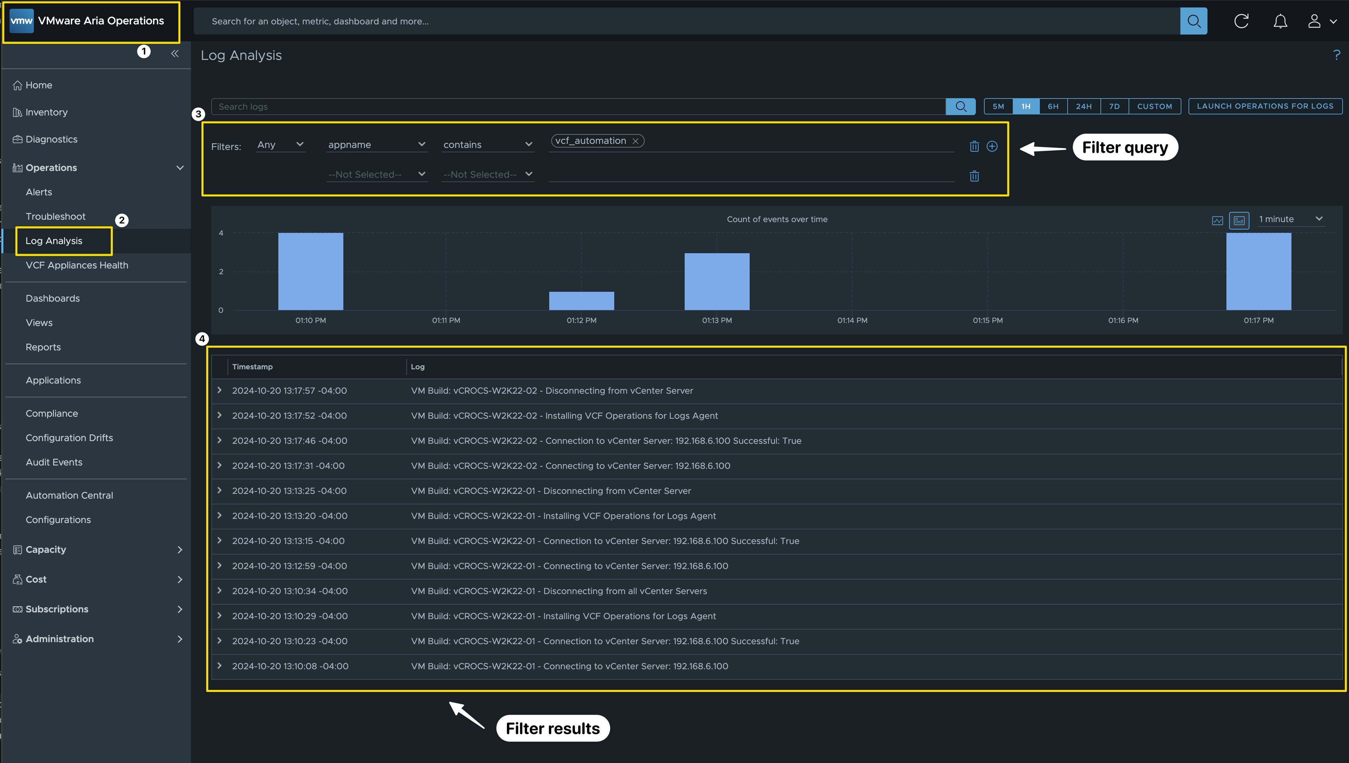
Task: Click the Search logs magnifier button
Action: tap(960, 106)
